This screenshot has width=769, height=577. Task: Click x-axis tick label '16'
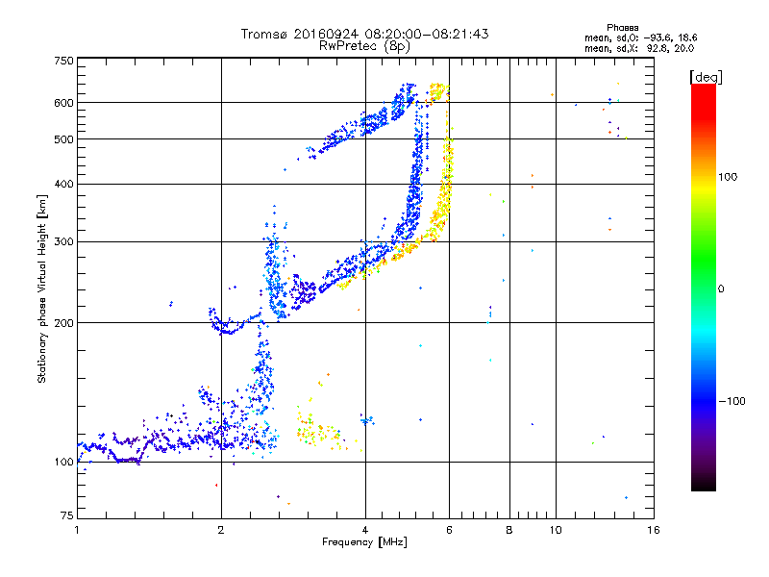click(x=654, y=530)
